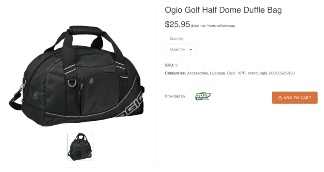Image resolution: width=324 pixels, height=172 pixels.
Task: Open the Luggage category link
Action: (218, 73)
